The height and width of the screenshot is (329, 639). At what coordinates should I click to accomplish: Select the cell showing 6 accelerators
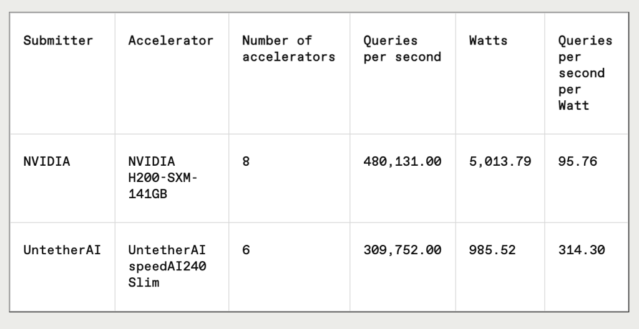[x=246, y=250]
